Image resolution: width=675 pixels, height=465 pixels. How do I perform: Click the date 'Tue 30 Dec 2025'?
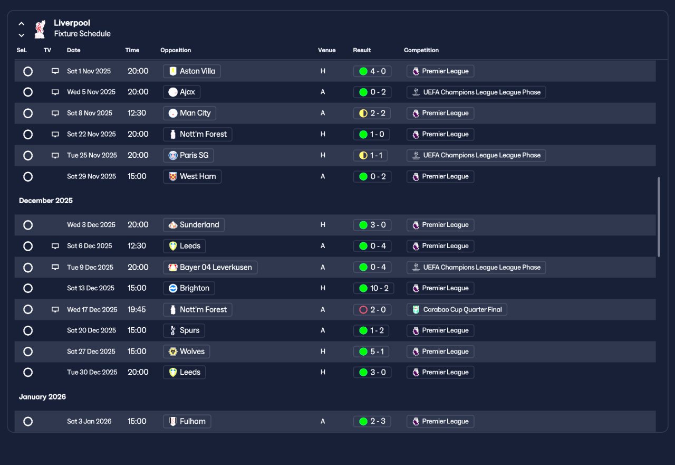pos(92,372)
